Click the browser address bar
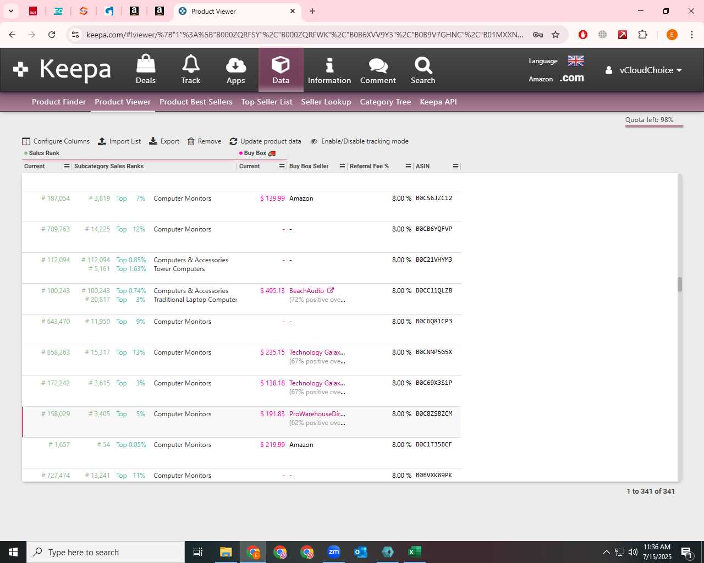The height and width of the screenshot is (563, 704). 305,35
